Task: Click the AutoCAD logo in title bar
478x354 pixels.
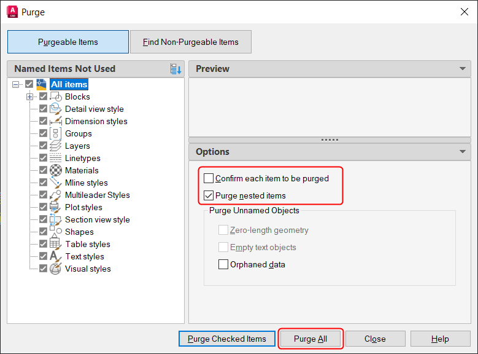Action: click(12, 12)
